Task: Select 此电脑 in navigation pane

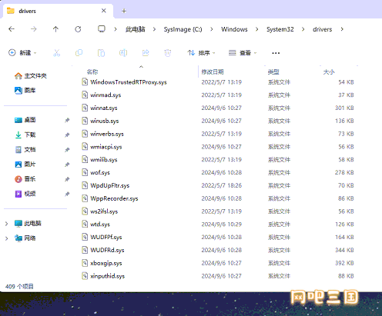Action: click(x=28, y=224)
